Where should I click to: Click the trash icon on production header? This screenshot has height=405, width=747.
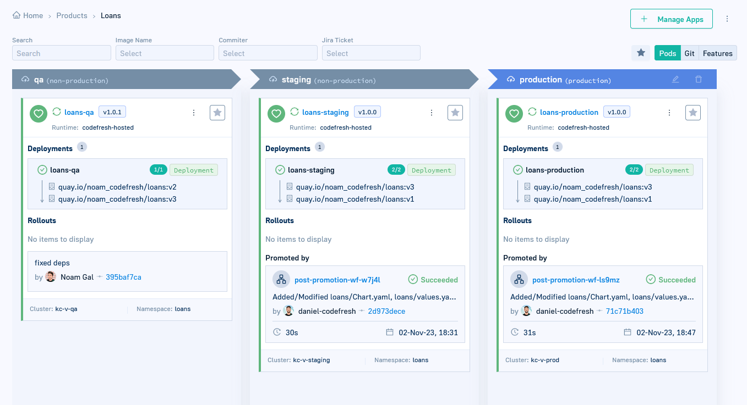pos(699,79)
